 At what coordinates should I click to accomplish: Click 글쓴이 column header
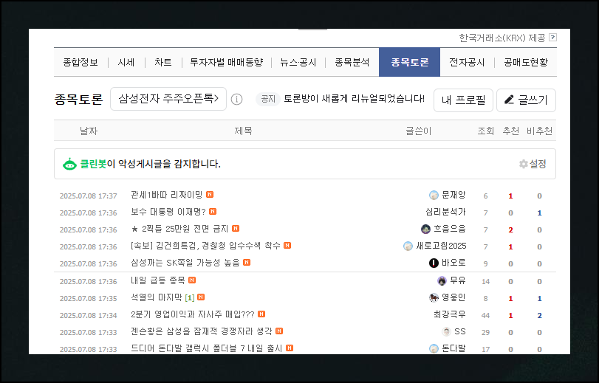419,131
